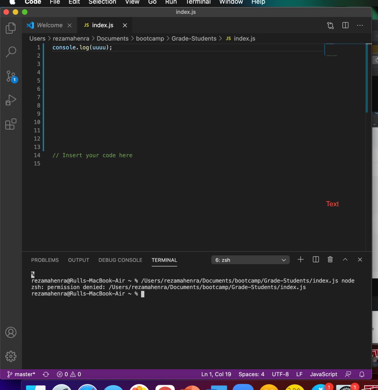Viewport: 378px width, 390px height.
Task: Click index.js in the breadcrumb path
Action: [x=241, y=38]
